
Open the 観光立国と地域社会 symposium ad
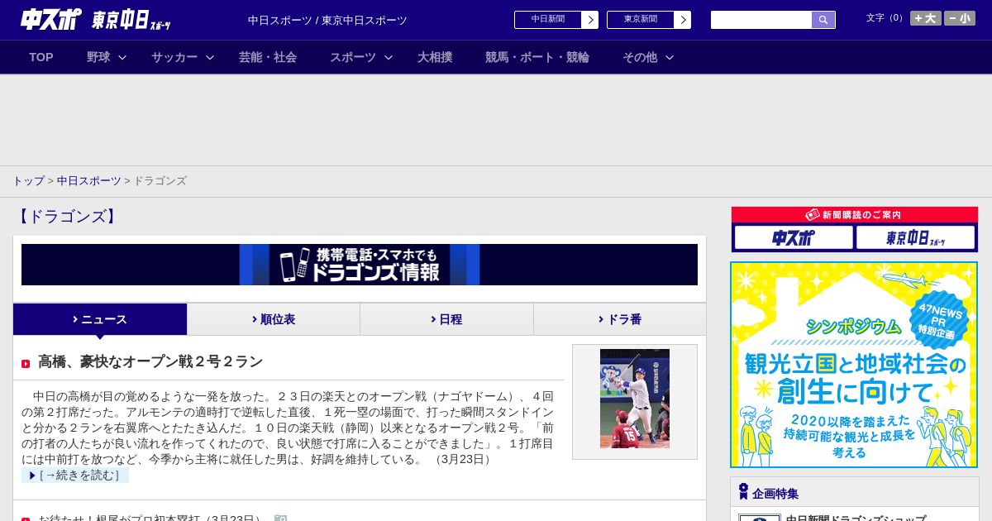point(854,365)
